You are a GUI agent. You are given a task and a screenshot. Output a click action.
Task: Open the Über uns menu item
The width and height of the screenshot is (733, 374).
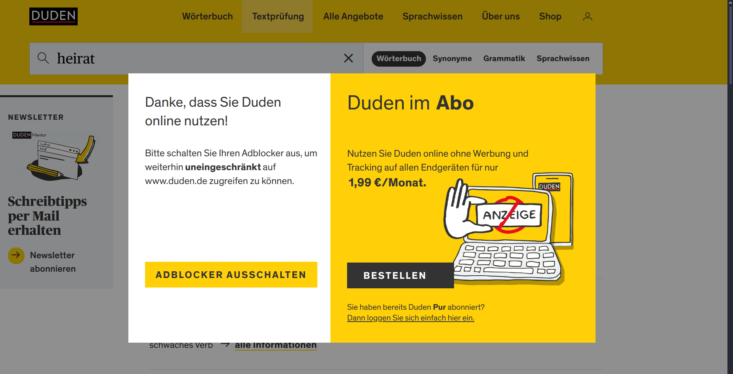500,16
